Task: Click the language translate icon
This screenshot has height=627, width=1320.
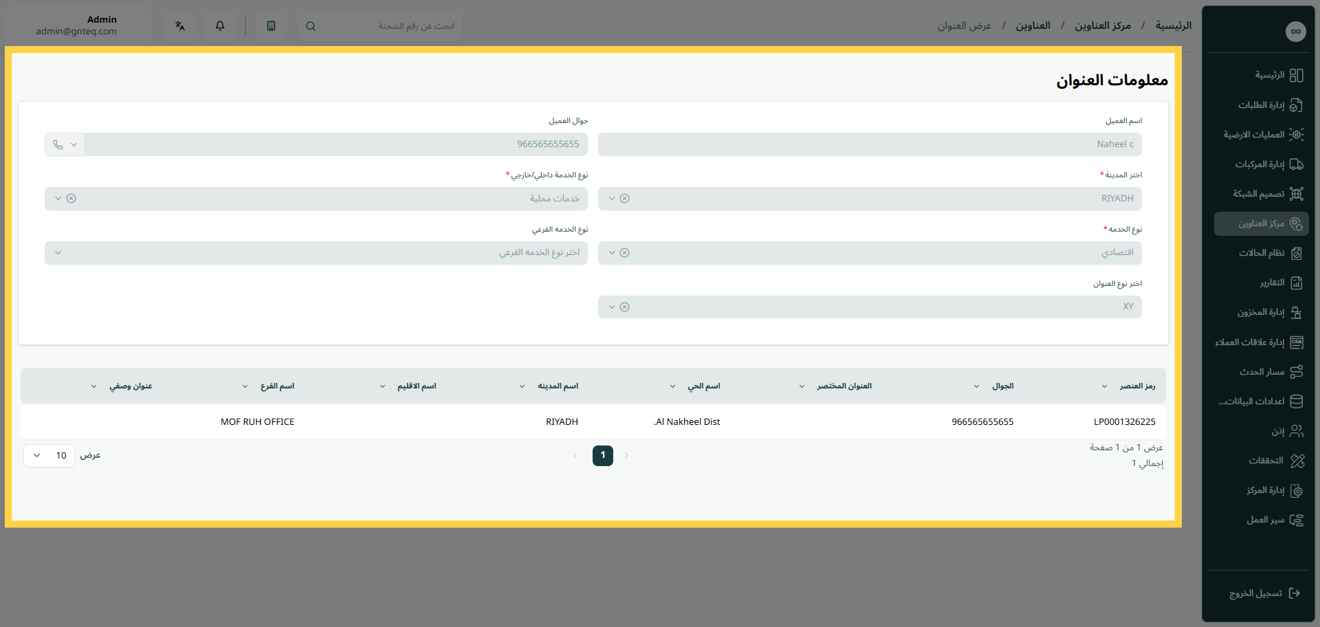Action: coord(180,26)
